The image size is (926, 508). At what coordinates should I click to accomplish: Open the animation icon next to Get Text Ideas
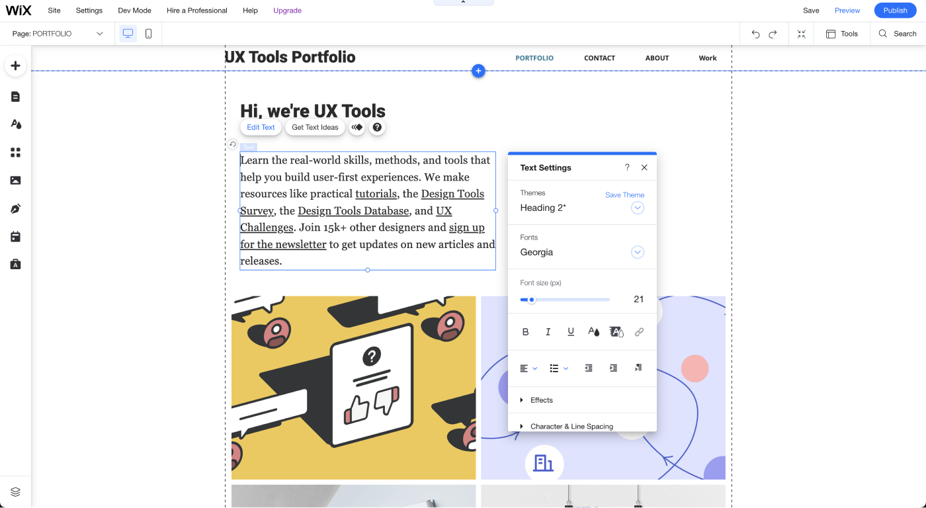pos(357,128)
